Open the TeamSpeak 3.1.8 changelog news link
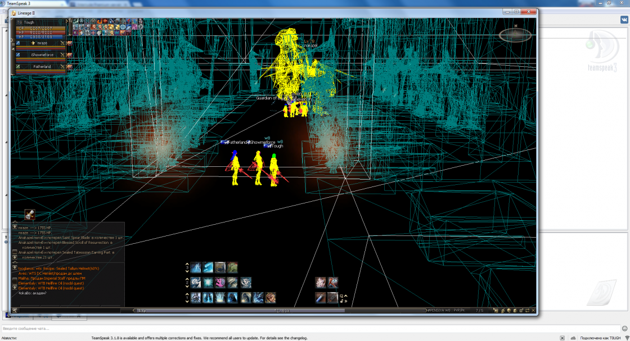 [x=298, y=338]
